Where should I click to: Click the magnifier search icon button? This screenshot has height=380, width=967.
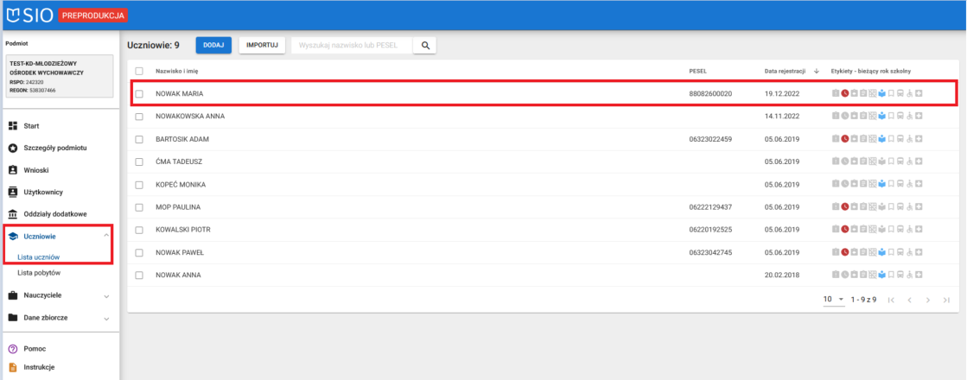point(425,46)
